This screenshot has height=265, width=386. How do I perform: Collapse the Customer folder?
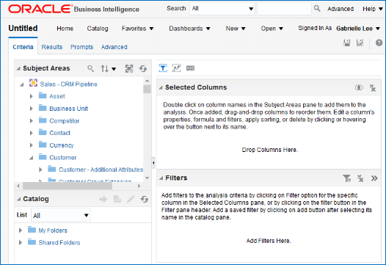click(x=32, y=158)
